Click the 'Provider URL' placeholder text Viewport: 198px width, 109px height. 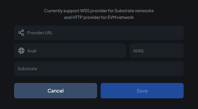[x=40, y=33]
